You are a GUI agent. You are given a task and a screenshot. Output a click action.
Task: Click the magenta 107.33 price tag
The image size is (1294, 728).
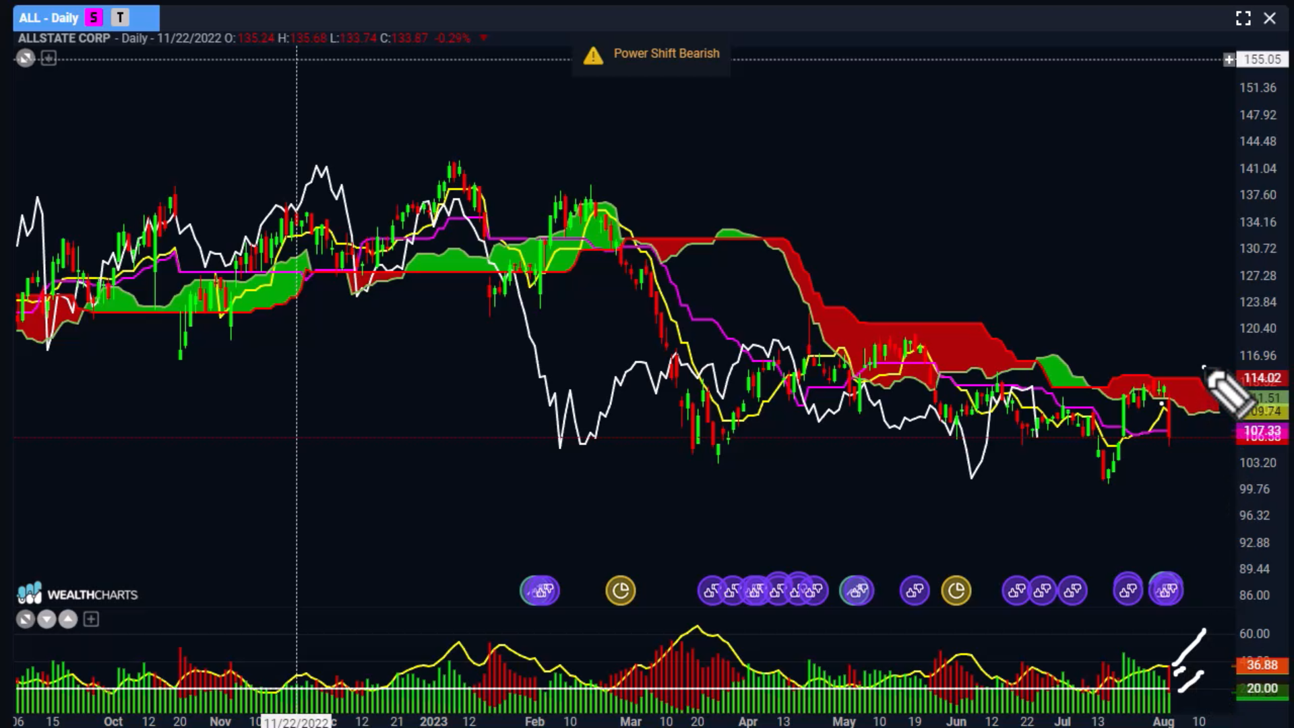click(x=1262, y=430)
